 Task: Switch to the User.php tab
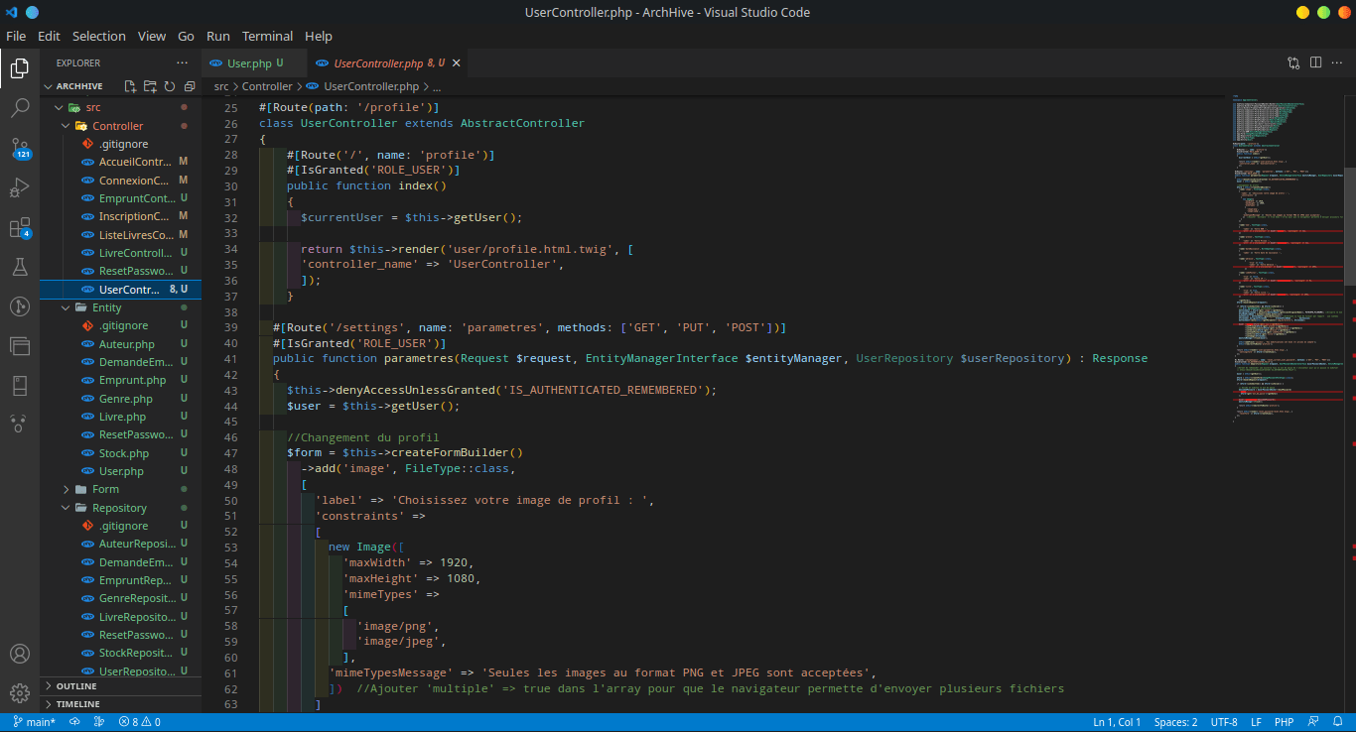(x=248, y=63)
